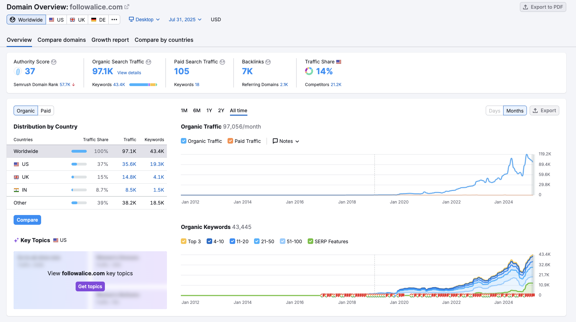Click India flag in country table
Viewport: 576px width, 322px height.
[16, 190]
